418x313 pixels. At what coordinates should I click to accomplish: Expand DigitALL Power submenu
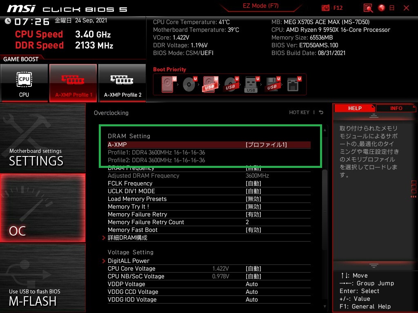pos(209,261)
